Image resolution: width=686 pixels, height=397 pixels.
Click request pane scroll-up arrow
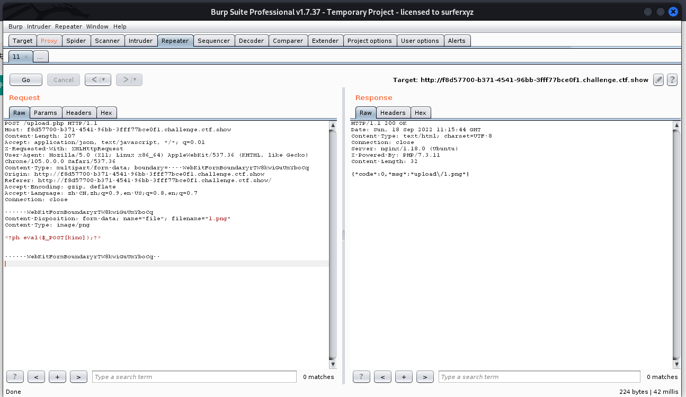click(333, 125)
